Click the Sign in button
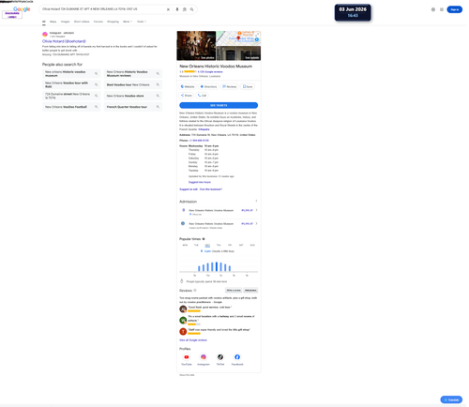This screenshot has height=407, width=469. point(455,9)
